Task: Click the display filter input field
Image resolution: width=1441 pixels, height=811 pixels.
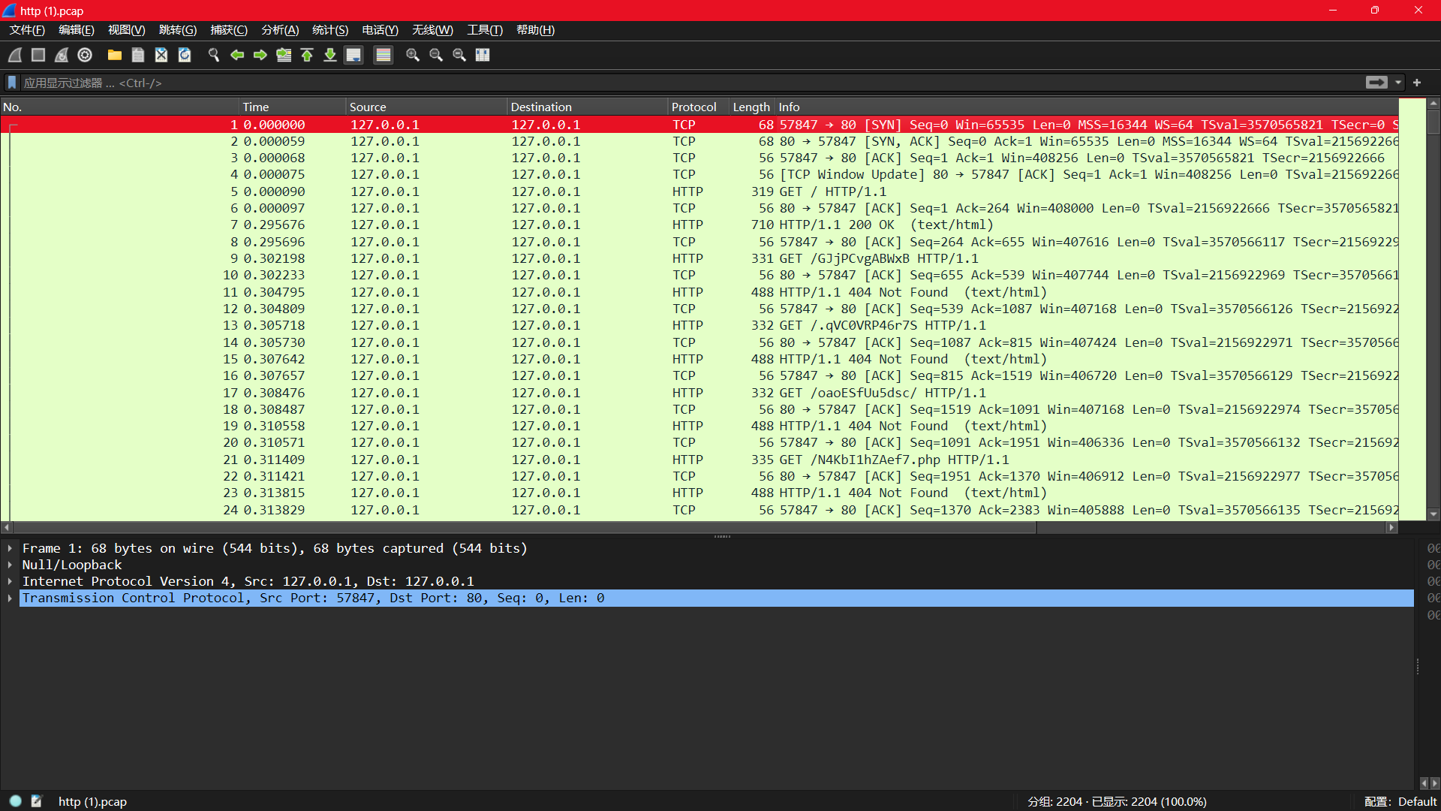Action: pyautogui.click(x=690, y=83)
